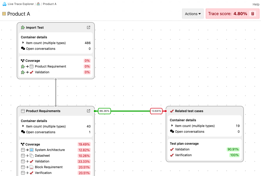Expand Item count under Product Requirements details
The width and height of the screenshot is (261, 176).
23,126
